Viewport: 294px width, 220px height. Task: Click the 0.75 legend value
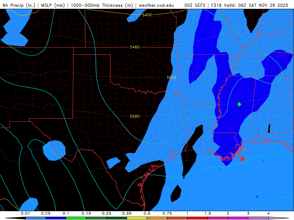167,213
